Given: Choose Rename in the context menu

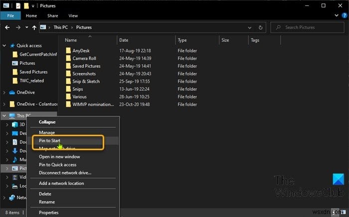Looking at the screenshot, I should (x=47, y=202).
